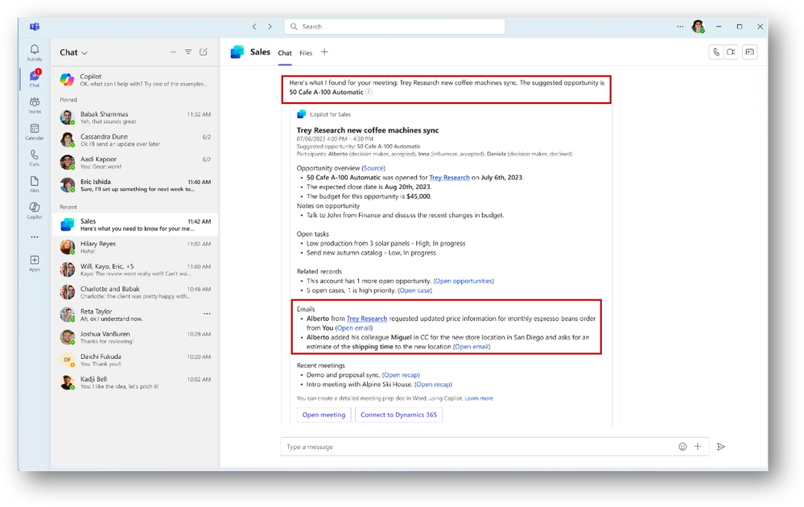Image resolution: width=804 pixels, height=507 pixels.
Task: Open Babak Shammas chat
Action: pyautogui.click(x=135, y=117)
